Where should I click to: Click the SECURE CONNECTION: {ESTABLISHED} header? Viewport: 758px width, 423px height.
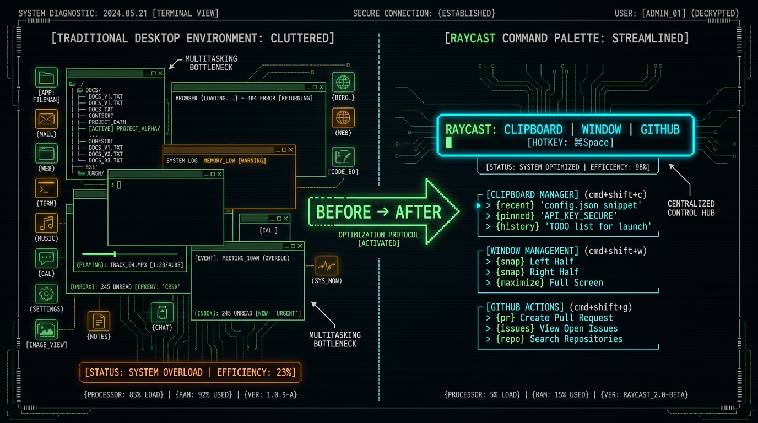[424, 13]
